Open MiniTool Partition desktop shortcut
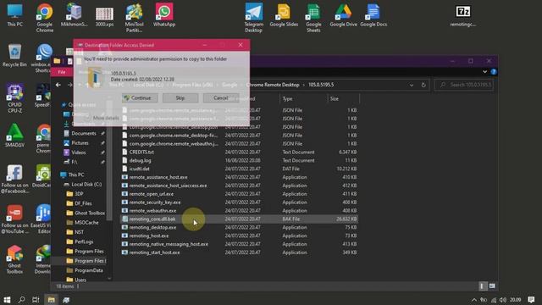 [134, 18]
